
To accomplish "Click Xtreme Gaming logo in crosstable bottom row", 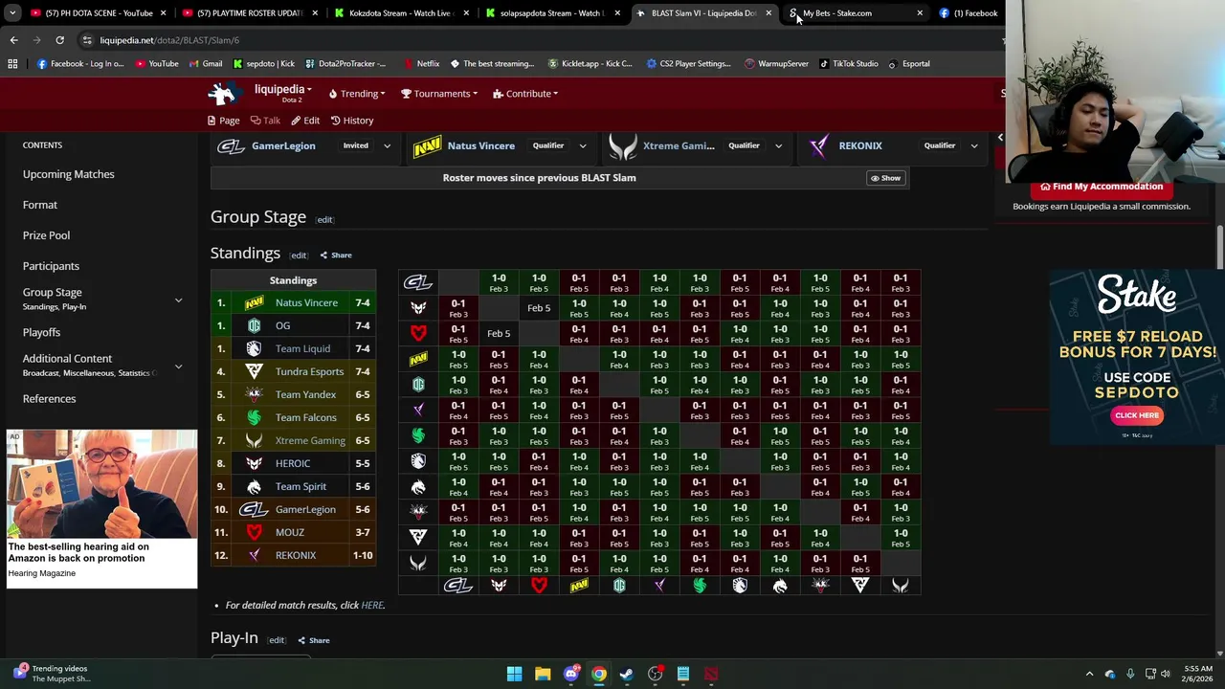I will click(x=901, y=586).
